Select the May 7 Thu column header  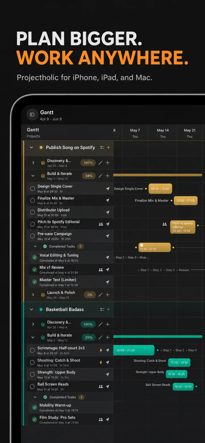click(x=135, y=133)
